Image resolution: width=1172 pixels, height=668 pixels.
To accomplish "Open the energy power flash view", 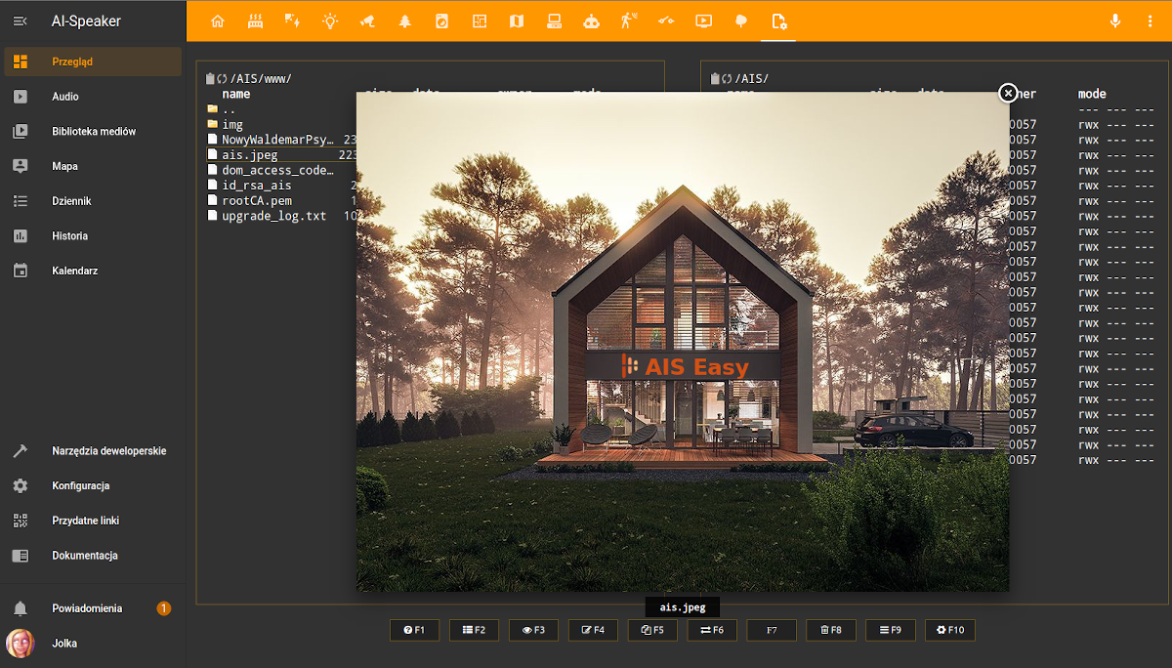I will coord(292,21).
